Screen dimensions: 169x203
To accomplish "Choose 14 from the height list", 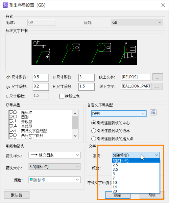I will point(136,187).
